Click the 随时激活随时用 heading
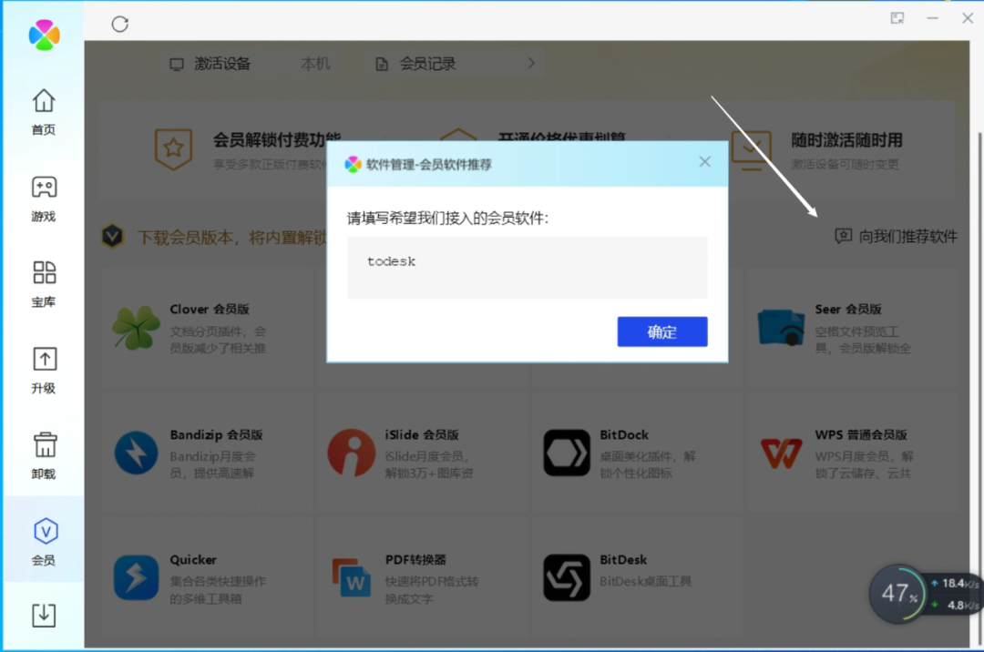Viewport: 984px width, 652px height. (x=846, y=140)
